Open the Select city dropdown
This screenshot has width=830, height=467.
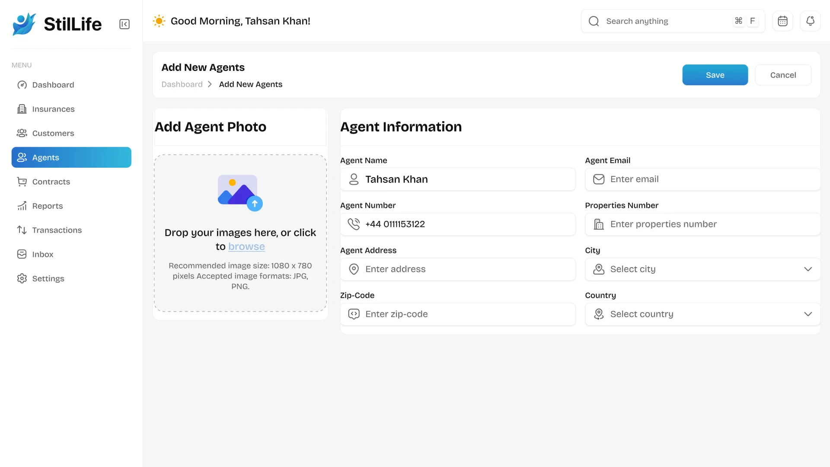[702, 269]
